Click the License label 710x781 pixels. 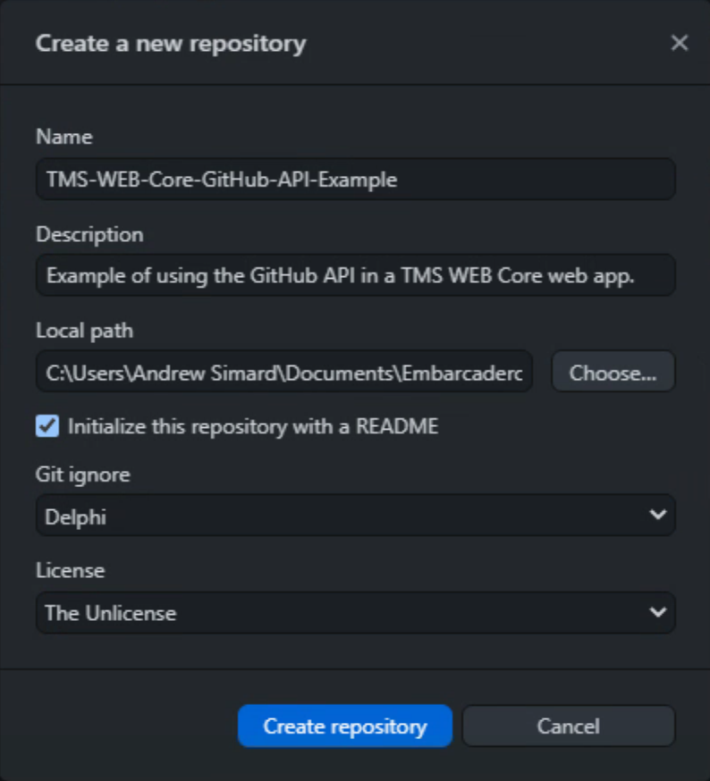[x=71, y=570]
